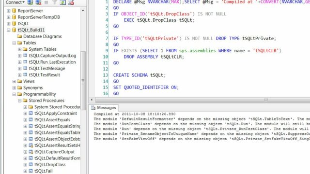
Task: Click the Tables folder icon
Action: (19, 43)
